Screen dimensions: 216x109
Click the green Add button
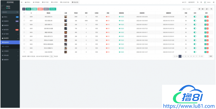[29, 9]
